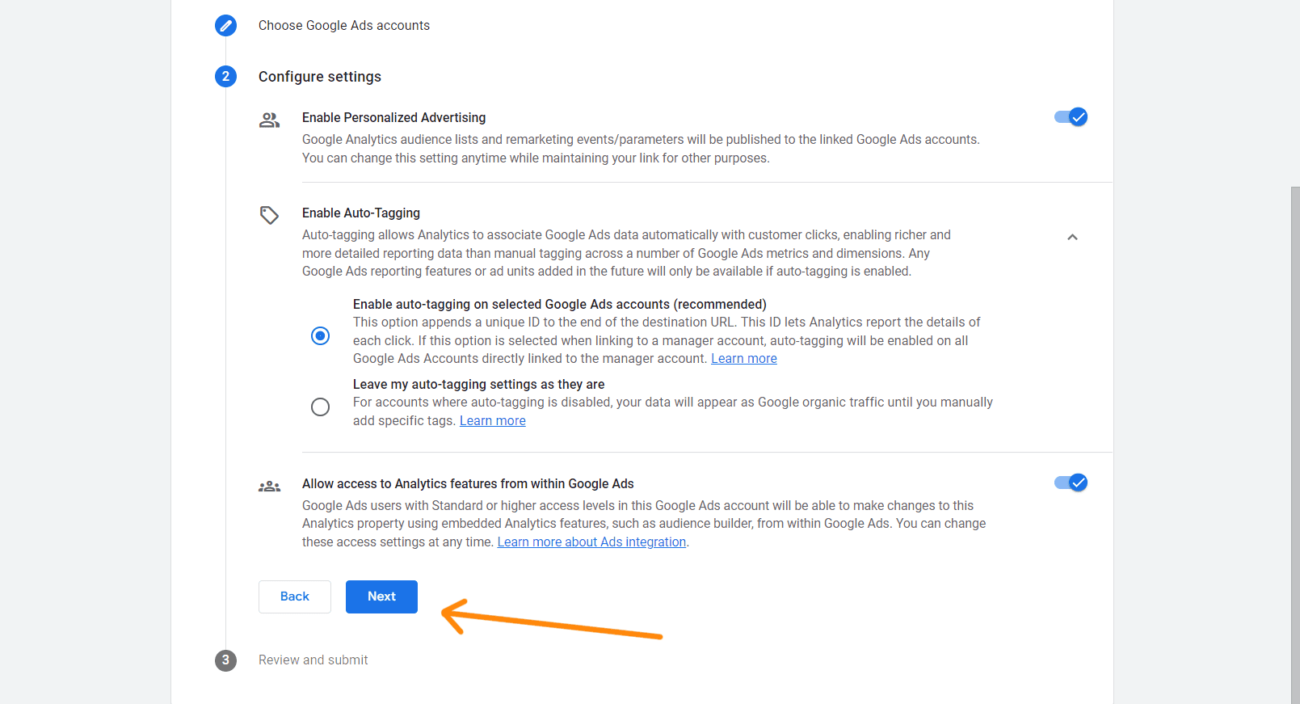This screenshot has height=704, width=1300.
Task: Select Enable auto-tagging on selected accounts radio
Action: coord(321,335)
